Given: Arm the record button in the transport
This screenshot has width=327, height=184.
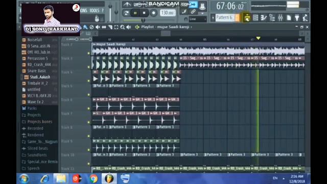Looking at the screenshot, I should point(153,13).
